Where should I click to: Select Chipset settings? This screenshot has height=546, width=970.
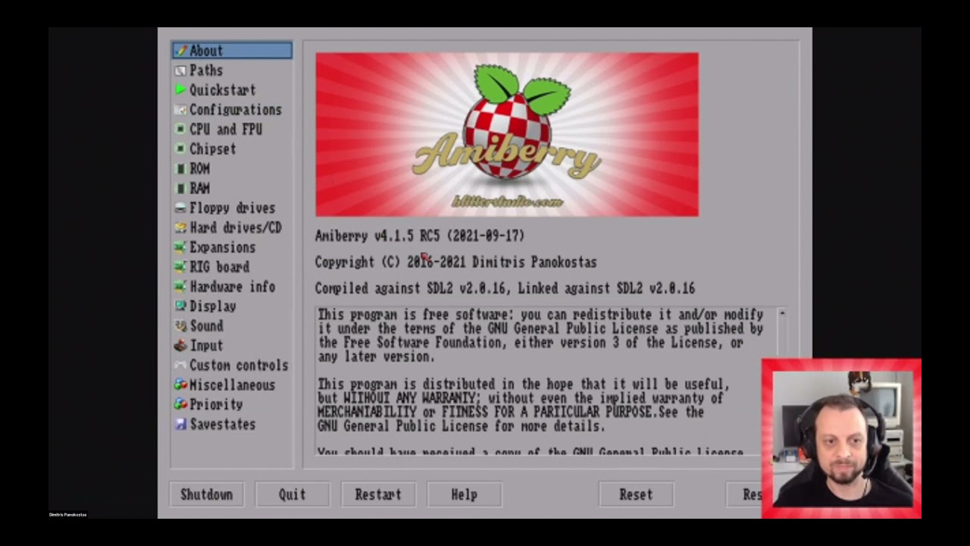pyautogui.click(x=232, y=149)
